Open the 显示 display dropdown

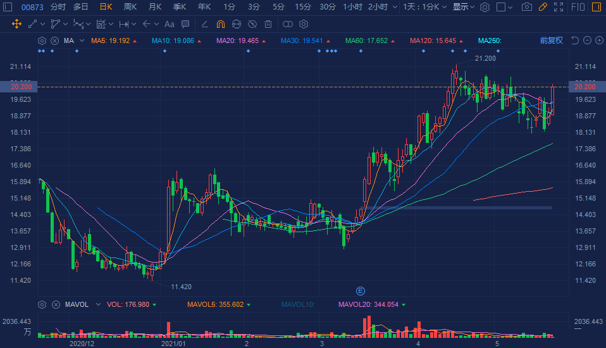pyautogui.click(x=464, y=7)
